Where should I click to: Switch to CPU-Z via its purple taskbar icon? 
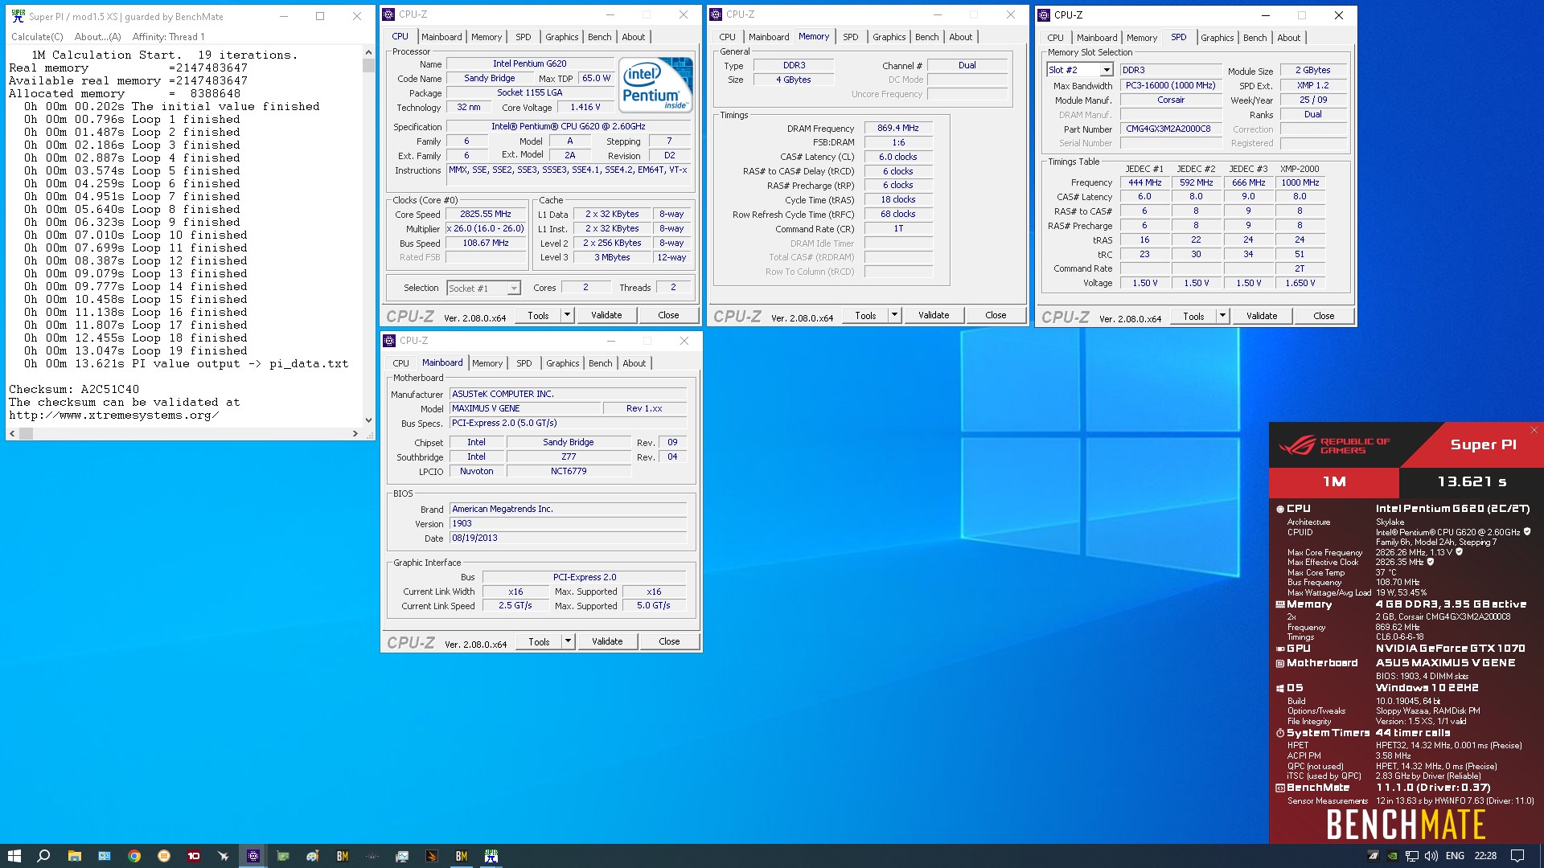pos(253,856)
